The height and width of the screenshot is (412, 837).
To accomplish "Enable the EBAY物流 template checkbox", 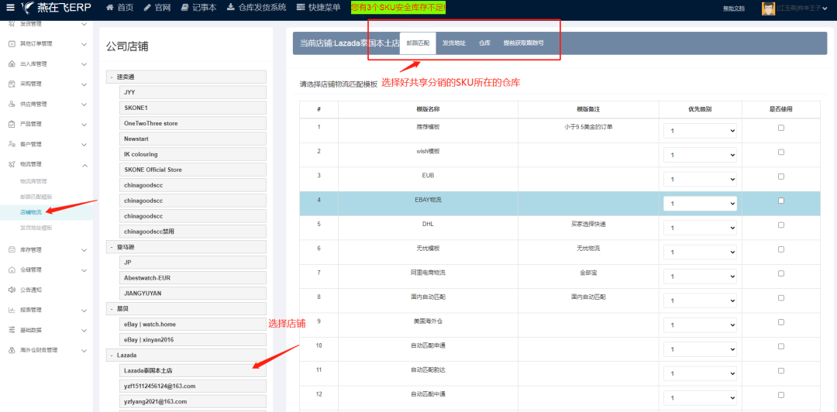I will pyautogui.click(x=781, y=201).
